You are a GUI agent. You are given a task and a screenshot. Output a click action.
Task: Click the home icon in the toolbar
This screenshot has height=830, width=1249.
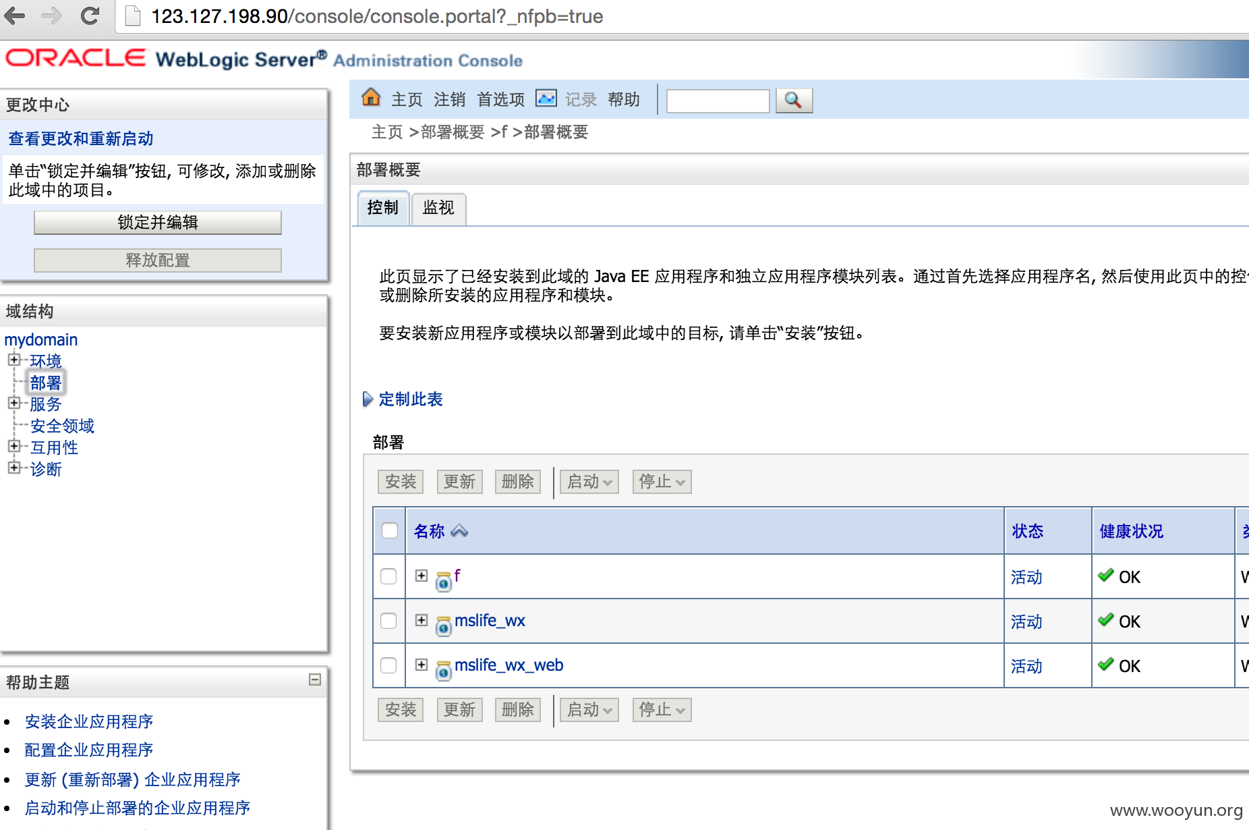371,98
